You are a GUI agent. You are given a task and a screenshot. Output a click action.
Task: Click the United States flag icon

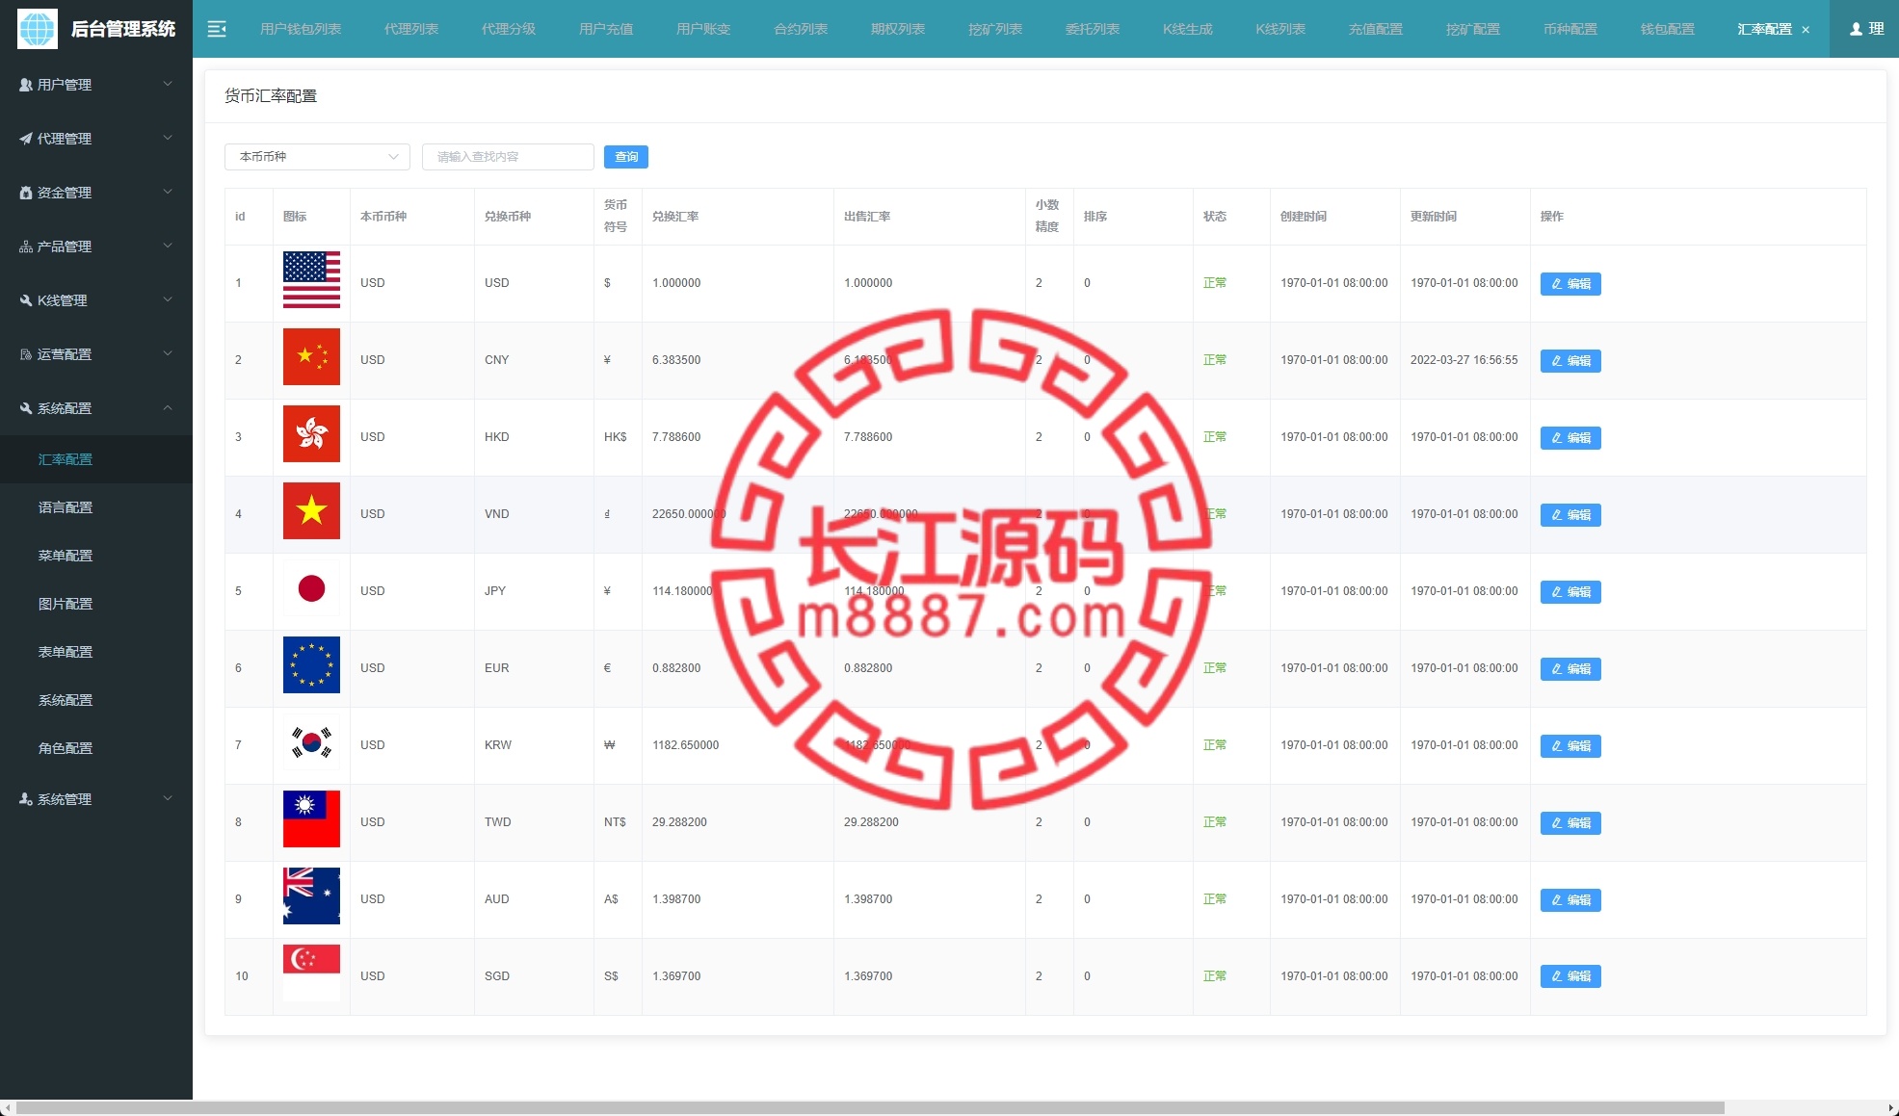(x=311, y=279)
